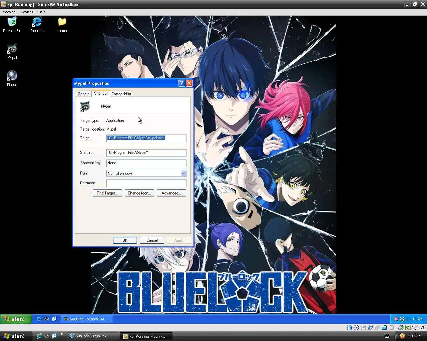Click the help question mark in Mypal Properties
This screenshot has width=427, height=341.
point(181,83)
